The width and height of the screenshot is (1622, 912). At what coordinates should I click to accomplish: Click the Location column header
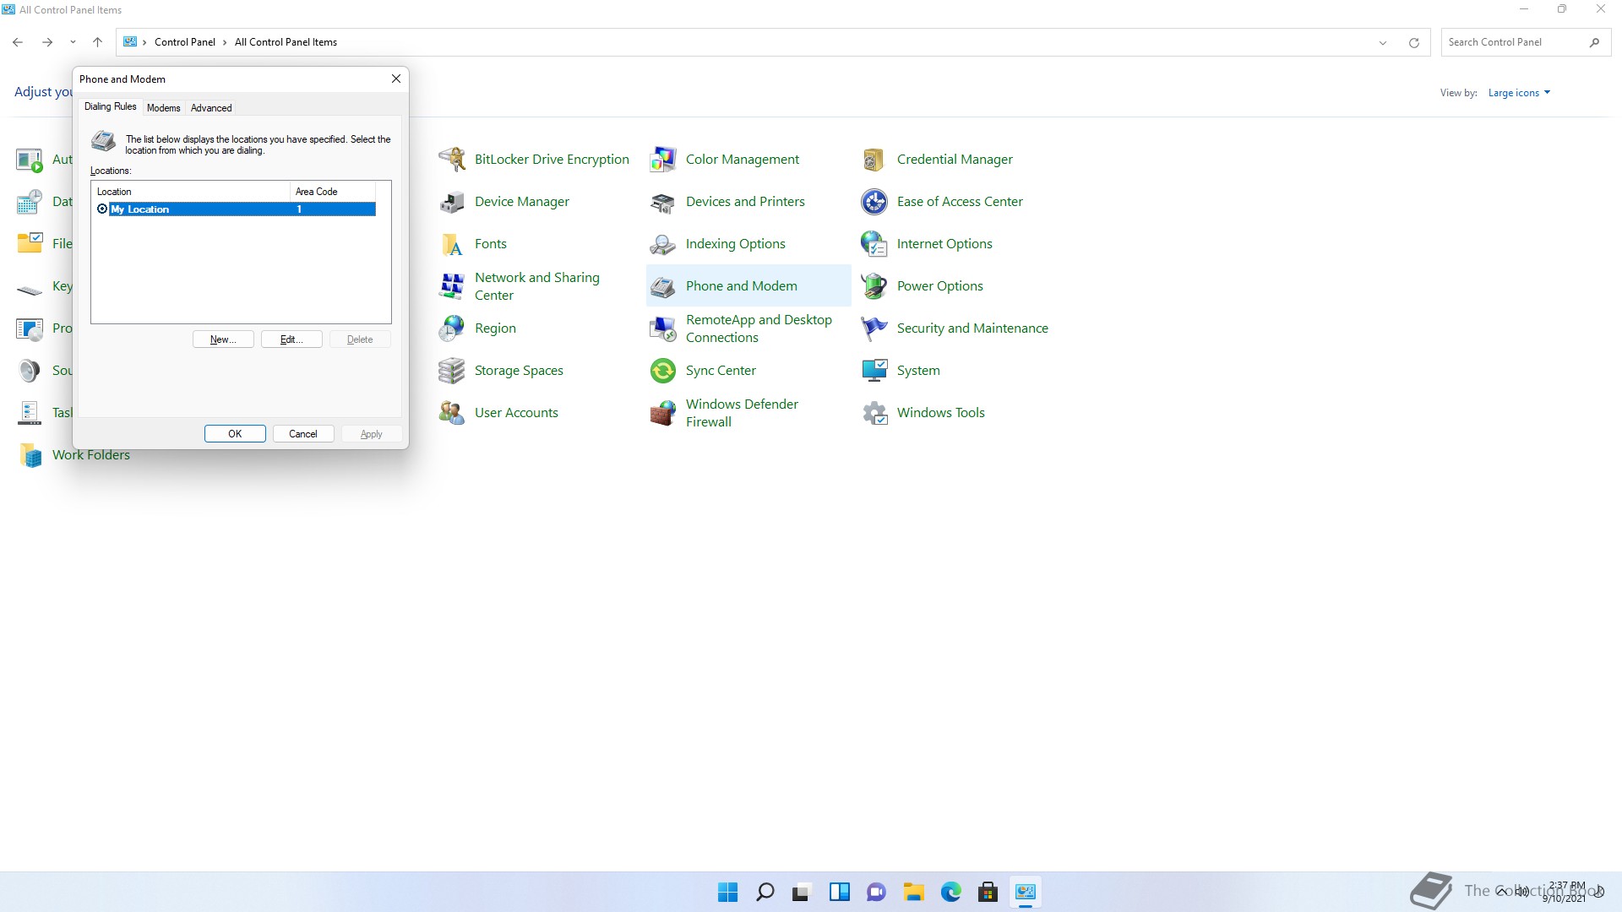pyautogui.click(x=190, y=192)
